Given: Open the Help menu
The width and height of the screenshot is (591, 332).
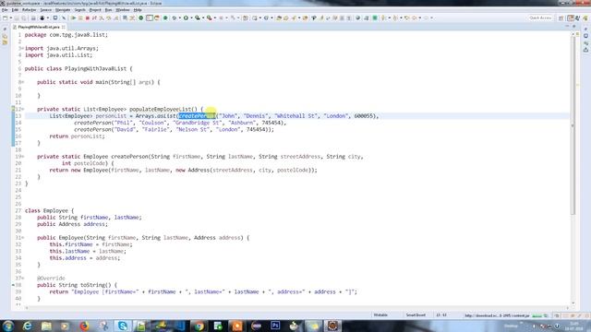Looking at the screenshot, I should (x=138, y=10).
